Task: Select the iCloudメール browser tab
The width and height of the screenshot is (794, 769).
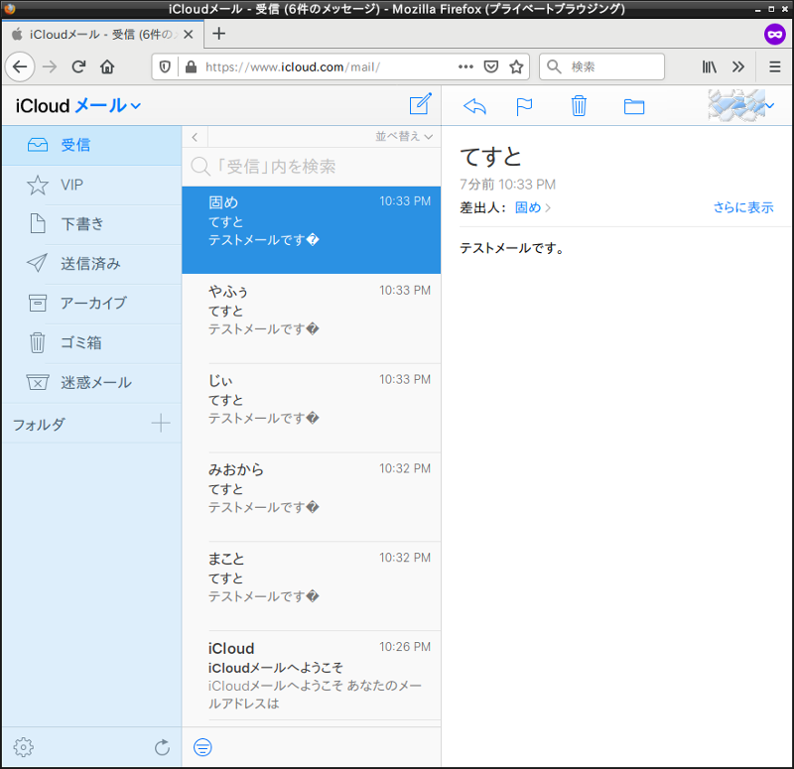Action: click(x=103, y=35)
